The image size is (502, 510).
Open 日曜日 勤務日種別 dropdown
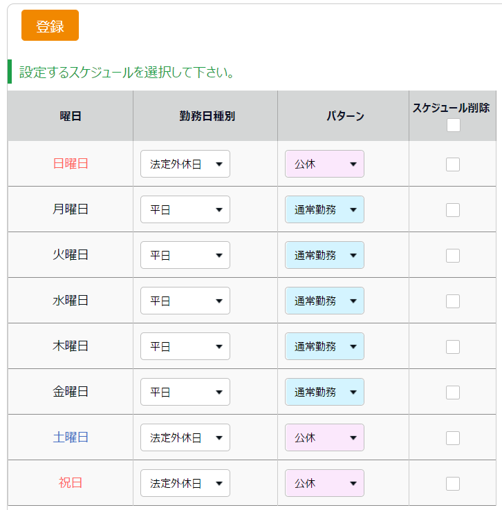[x=185, y=164]
